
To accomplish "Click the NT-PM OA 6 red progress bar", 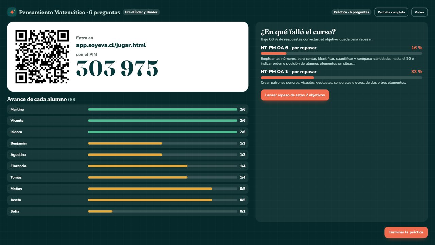I will (x=274, y=53).
